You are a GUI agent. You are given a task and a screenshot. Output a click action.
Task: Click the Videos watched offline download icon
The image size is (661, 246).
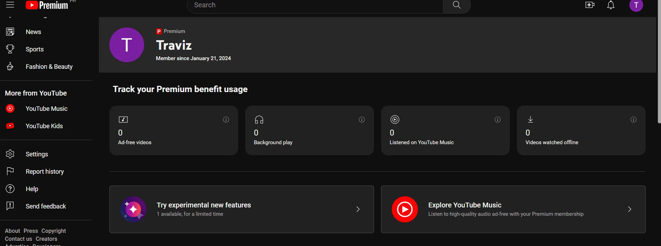[x=530, y=120]
